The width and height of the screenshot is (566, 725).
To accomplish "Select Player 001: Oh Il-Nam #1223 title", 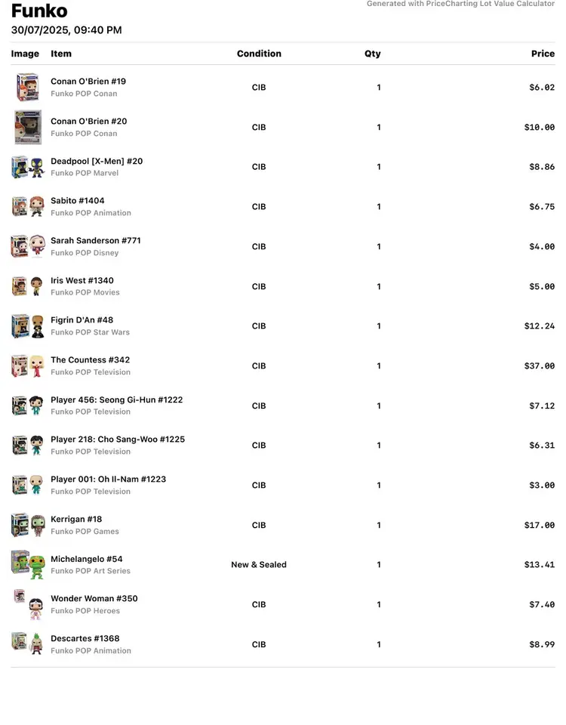I will pyautogui.click(x=108, y=480).
